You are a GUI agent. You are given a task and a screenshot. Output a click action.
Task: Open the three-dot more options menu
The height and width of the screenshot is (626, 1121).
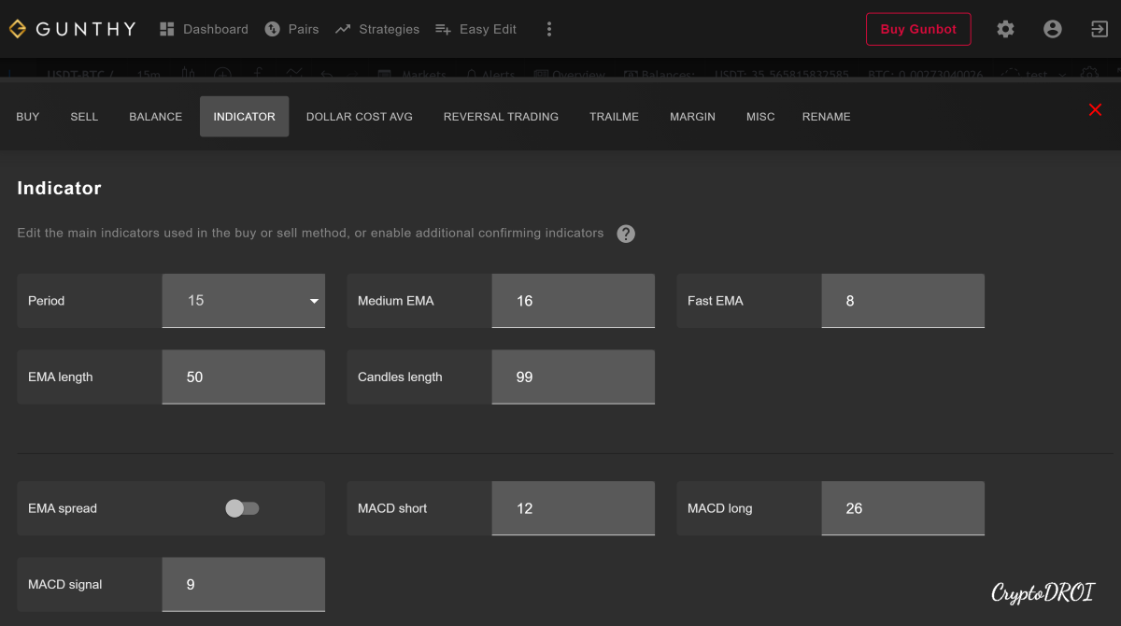pos(549,29)
